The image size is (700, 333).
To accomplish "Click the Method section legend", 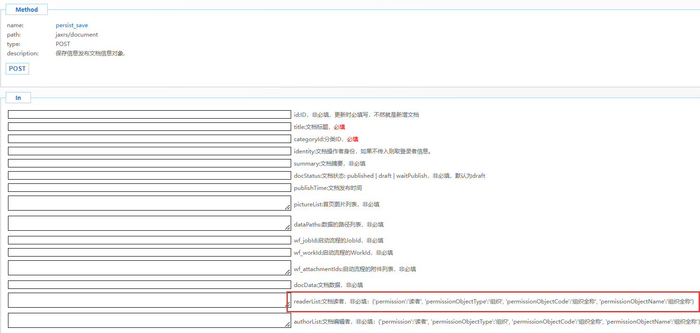I will tap(27, 9).
